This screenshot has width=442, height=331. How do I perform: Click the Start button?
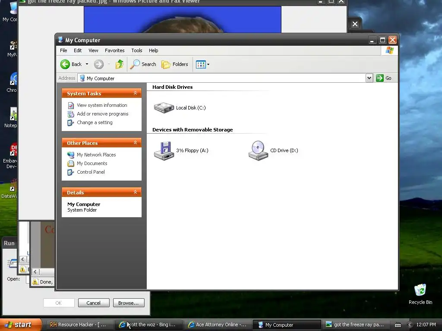tap(20, 325)
